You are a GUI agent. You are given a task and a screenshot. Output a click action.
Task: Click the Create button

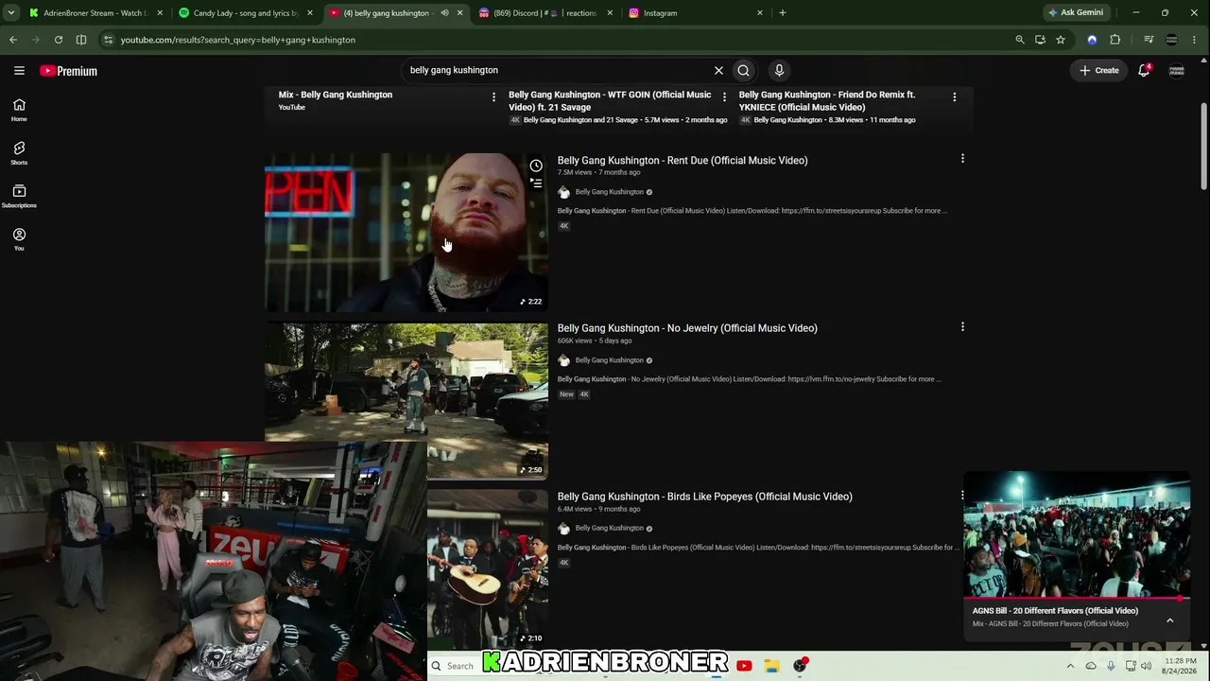tap(1099, 70)
